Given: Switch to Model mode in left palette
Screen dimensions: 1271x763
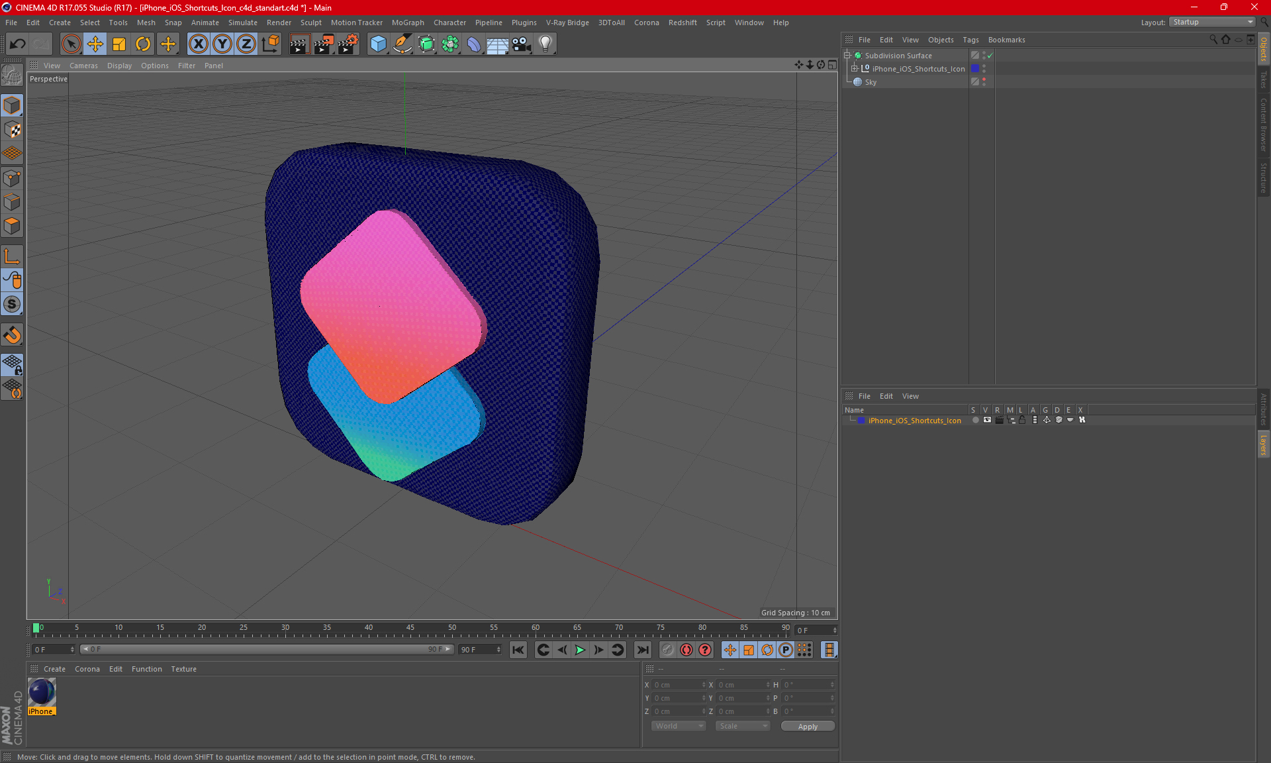Looking at the screenshot, I should [x=13, y=105].
